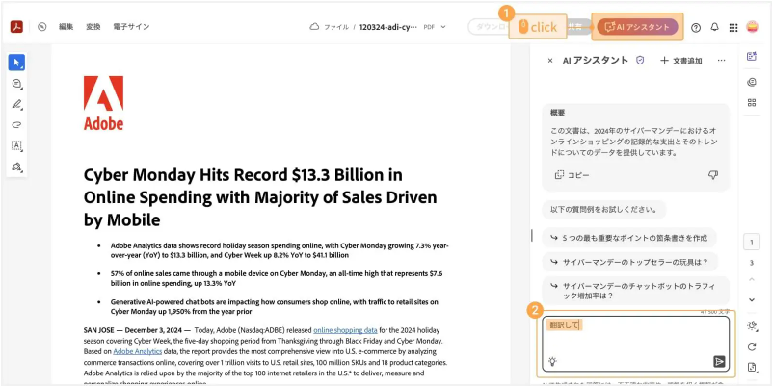This screenshot has width=772, height=386.
Task: Open the AI assistant icon in right rail
Action: coord(752,56)
